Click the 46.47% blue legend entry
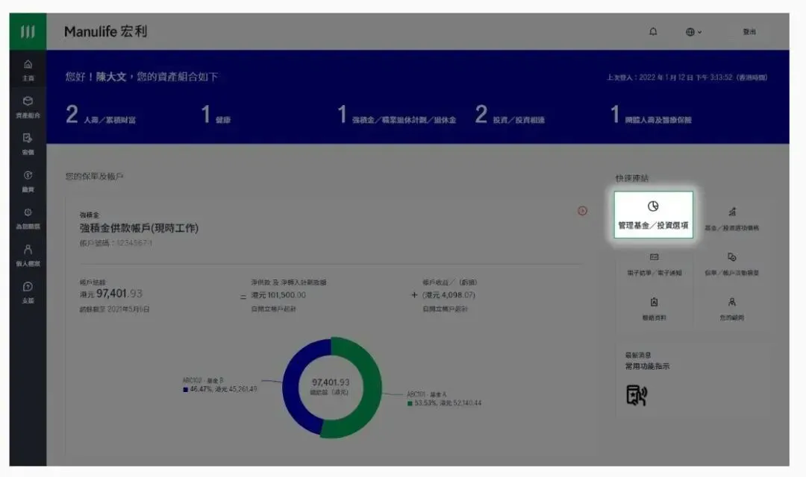Viewport: 806px width, 477px height. (220, 385)
